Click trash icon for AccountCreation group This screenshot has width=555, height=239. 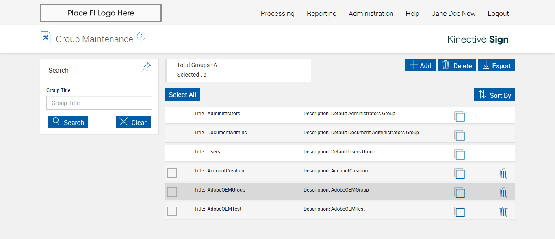[x=503, y=174]
